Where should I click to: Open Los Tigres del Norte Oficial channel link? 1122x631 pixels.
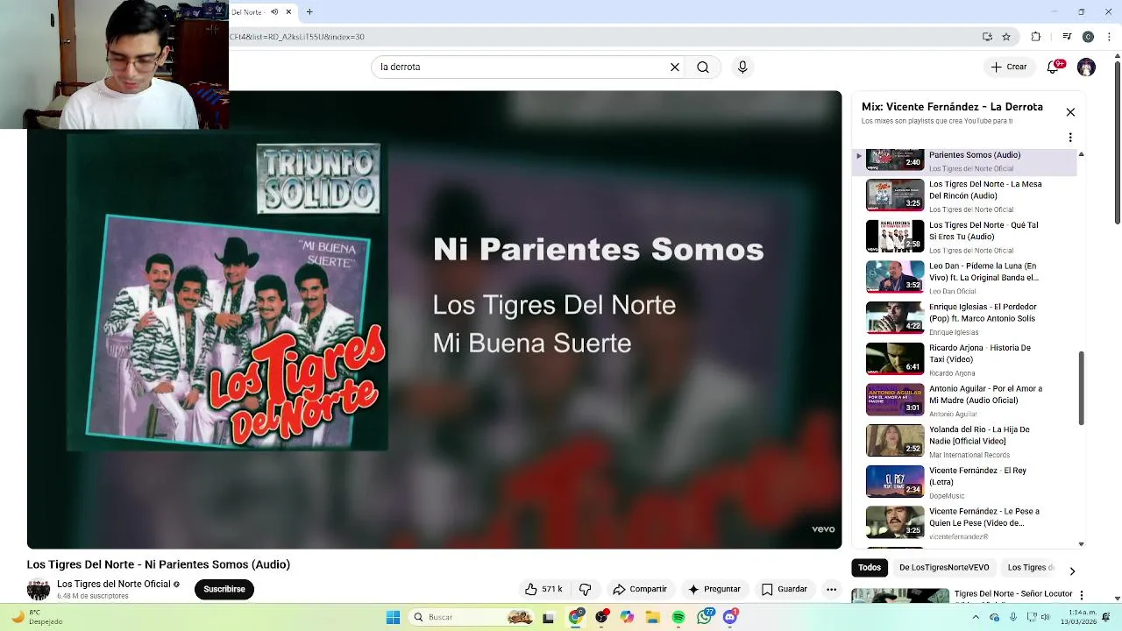(114, 584)
